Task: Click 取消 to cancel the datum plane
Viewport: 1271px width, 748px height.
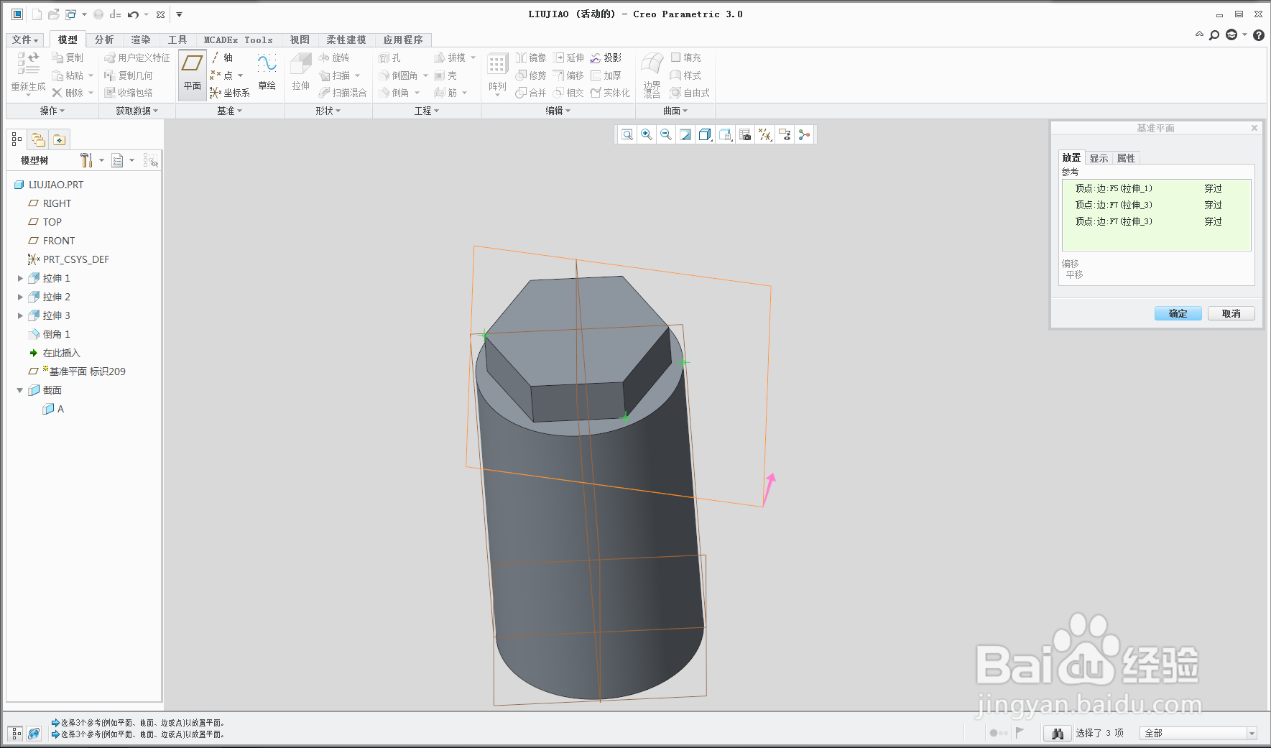Action: coord(1231,313)
